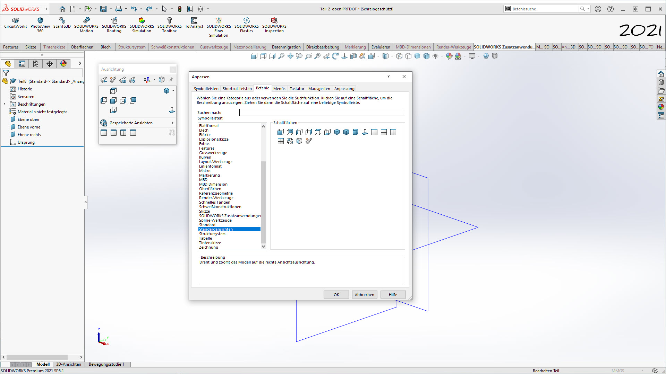Screen dimensions: 666x374
Task: Open the Bewegungsstudie 1 tab
Action: click(106, 364)
